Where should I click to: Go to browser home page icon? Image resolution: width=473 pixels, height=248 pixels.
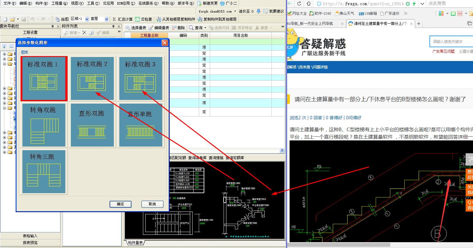point(309,4)
